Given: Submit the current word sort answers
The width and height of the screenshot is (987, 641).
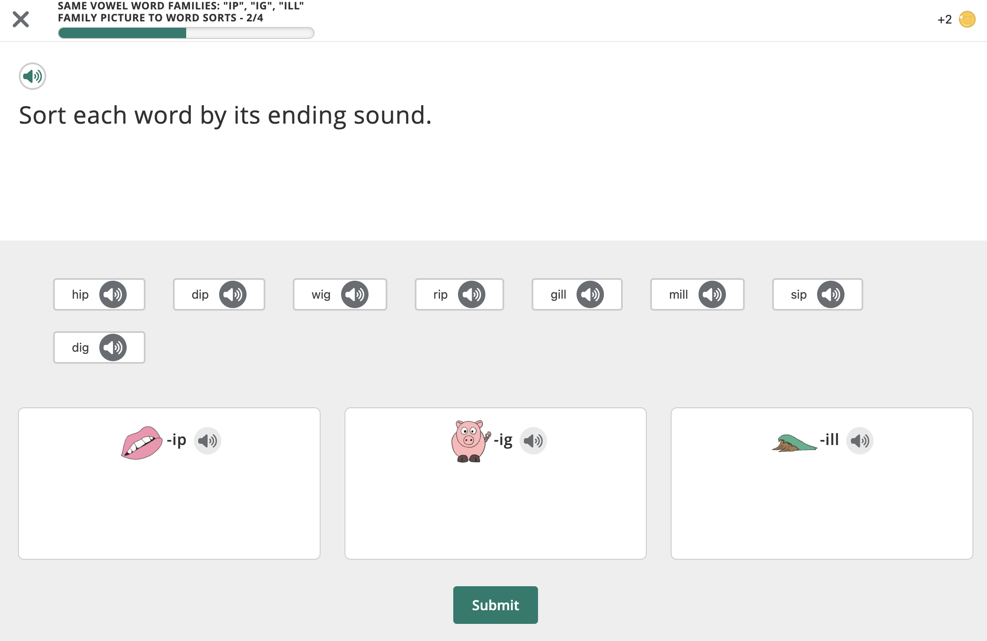Looking at the screenshot, I should (x=495, y=604).
